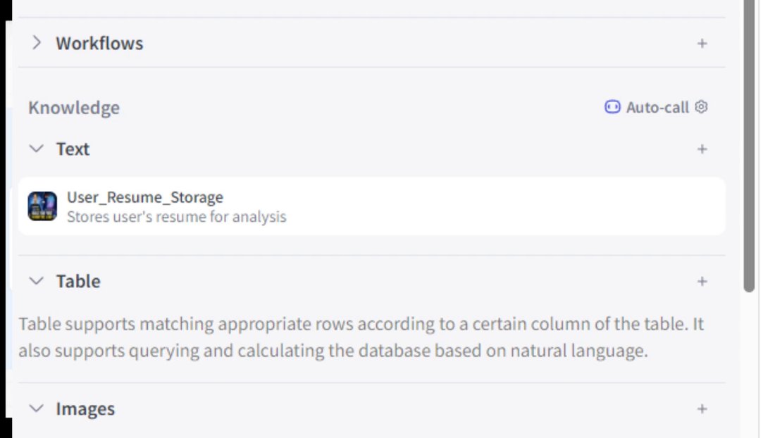Image resolution: width=775 pixels, height=438 pixels.
Task: Open the User_Resume_Storage knowledge item
Action: [x=372, y=206]
